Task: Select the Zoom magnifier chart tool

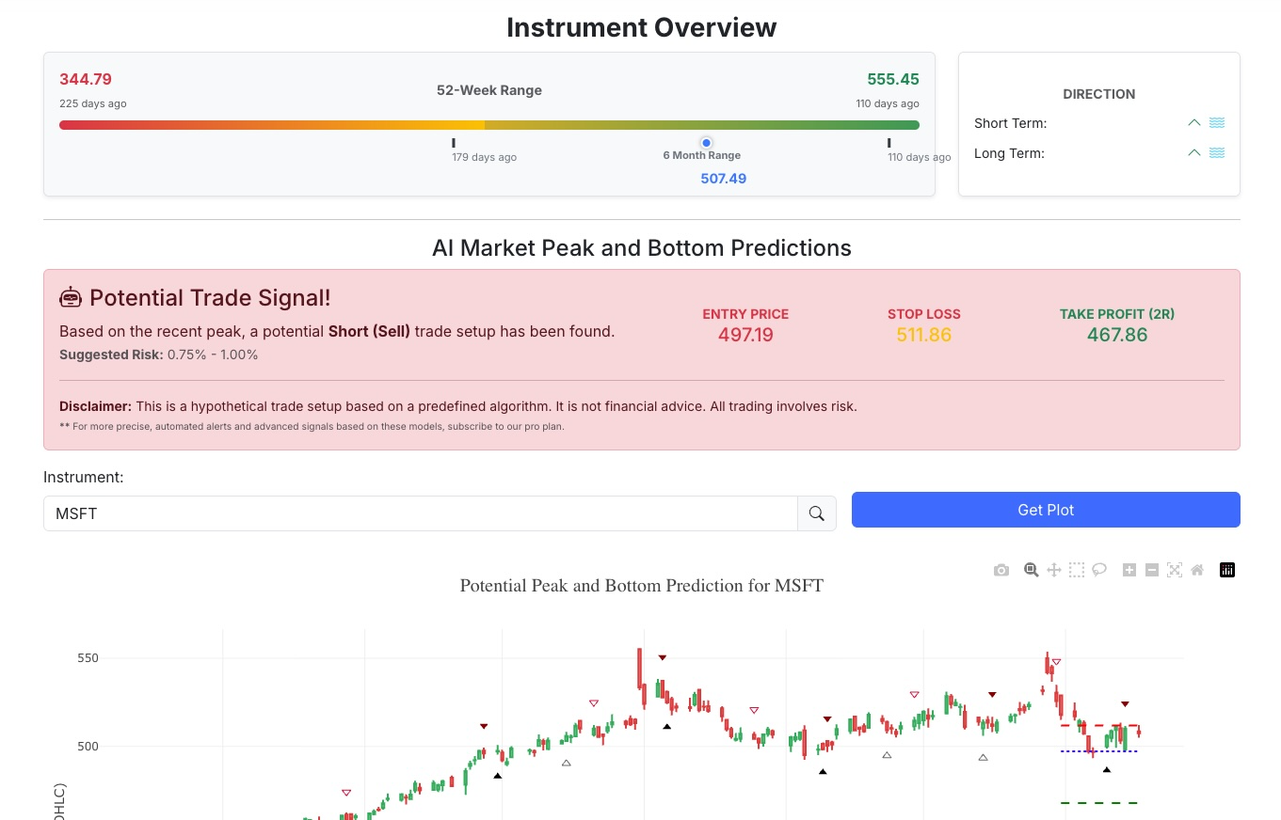Action: (x=1032, y=570)
